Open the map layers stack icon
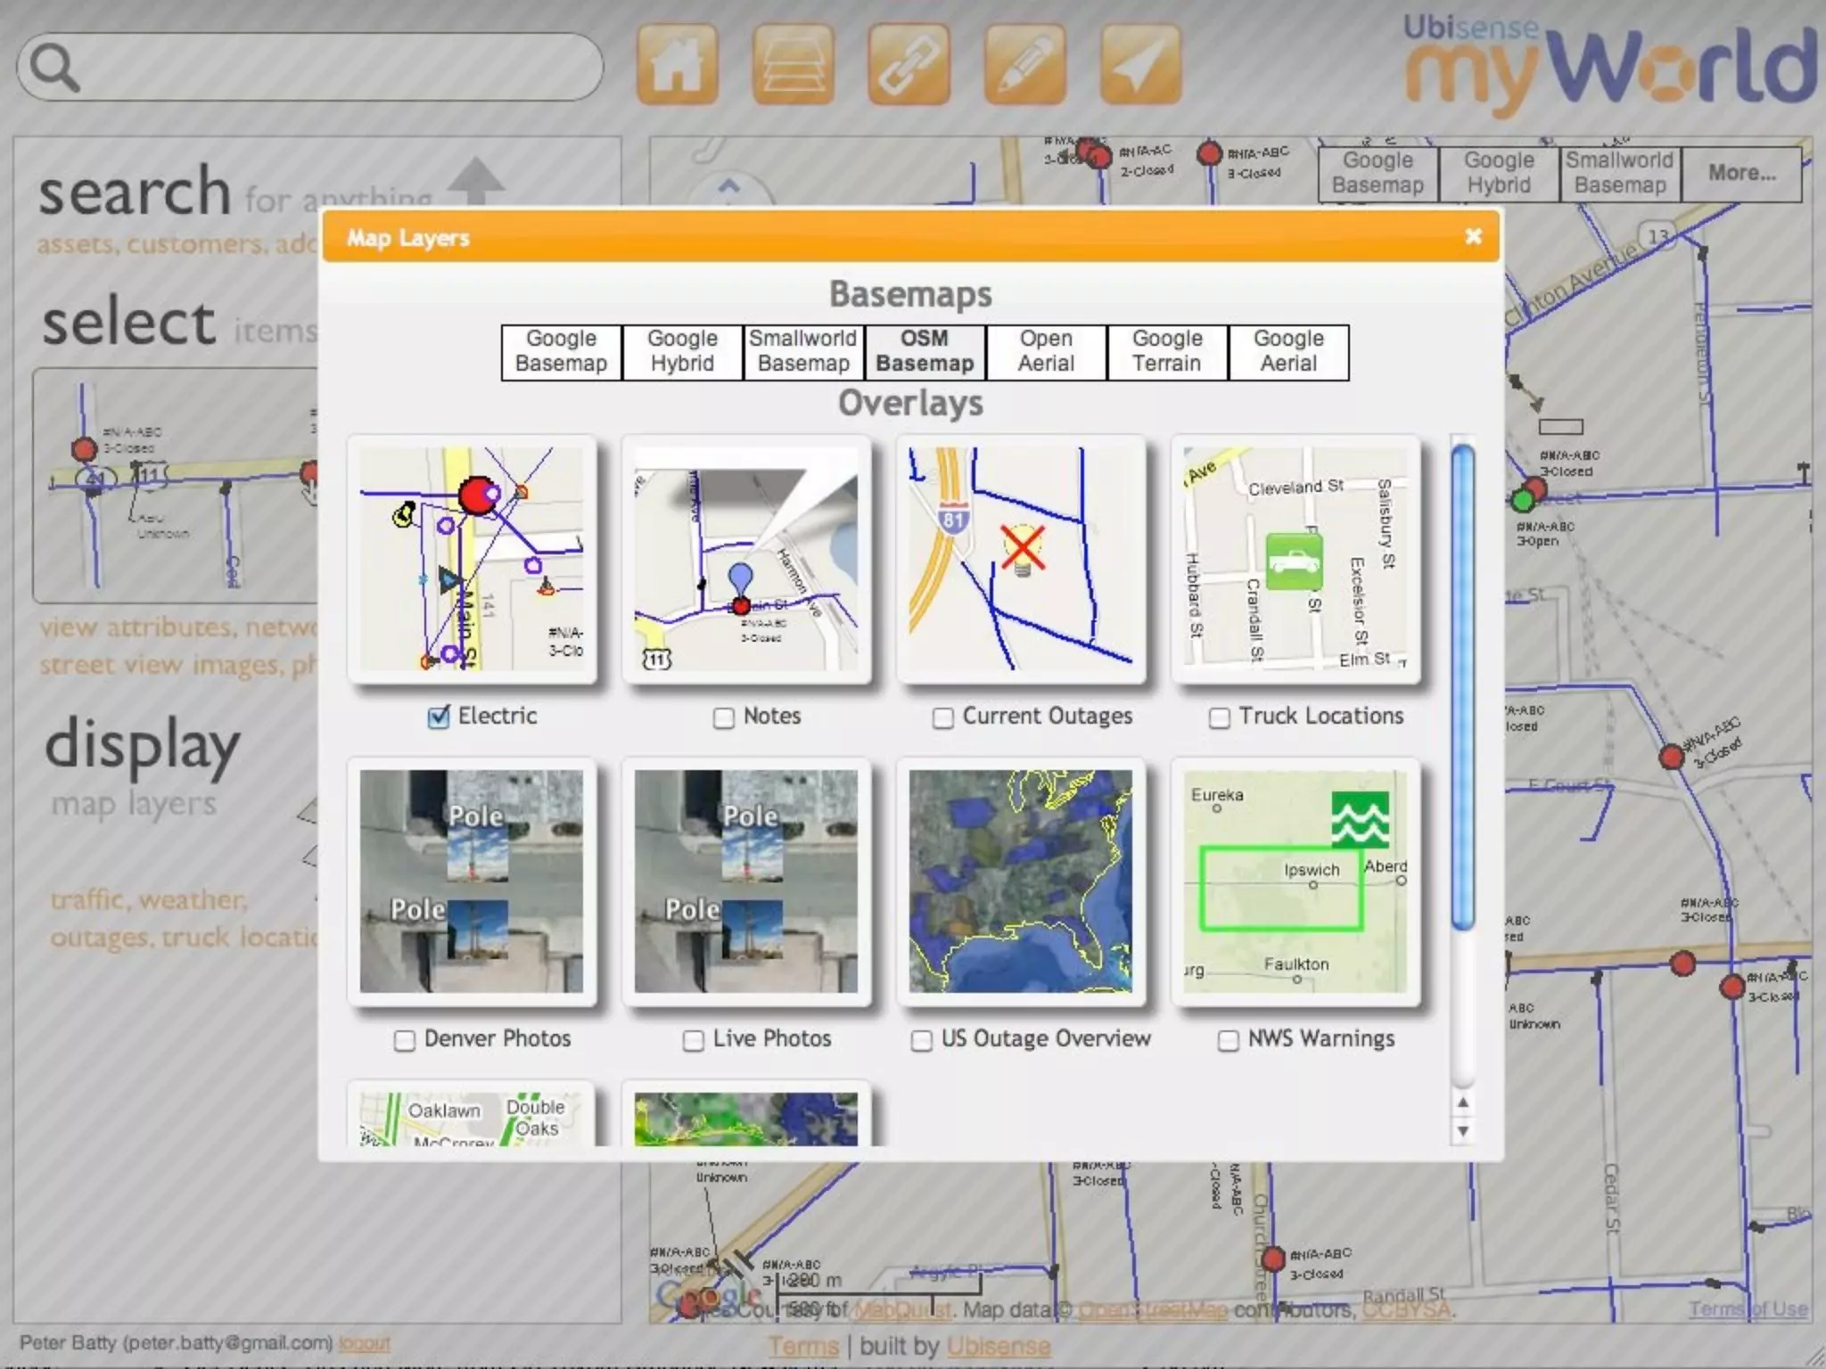Viewport: 1826px width, 1369px height. coord(793,64)
